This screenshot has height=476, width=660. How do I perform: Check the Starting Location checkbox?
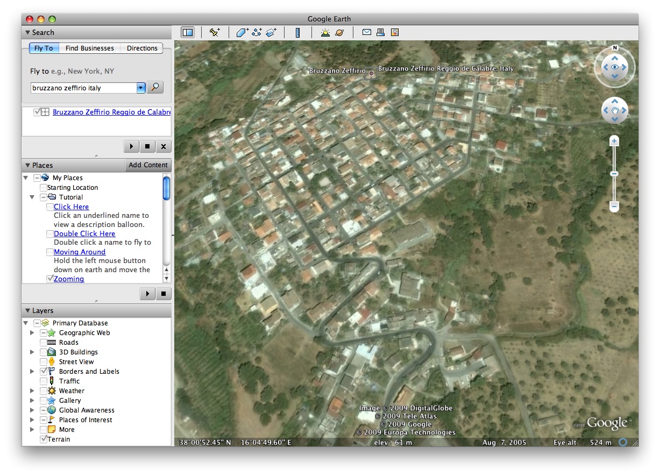point(44,188)
